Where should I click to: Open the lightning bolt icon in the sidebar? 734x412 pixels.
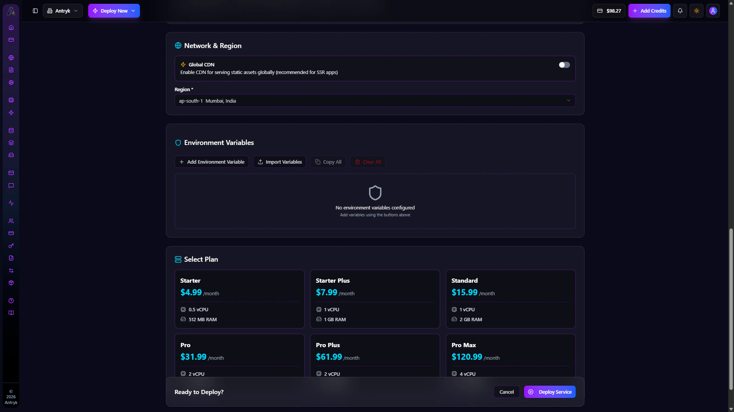click(11, 113)
